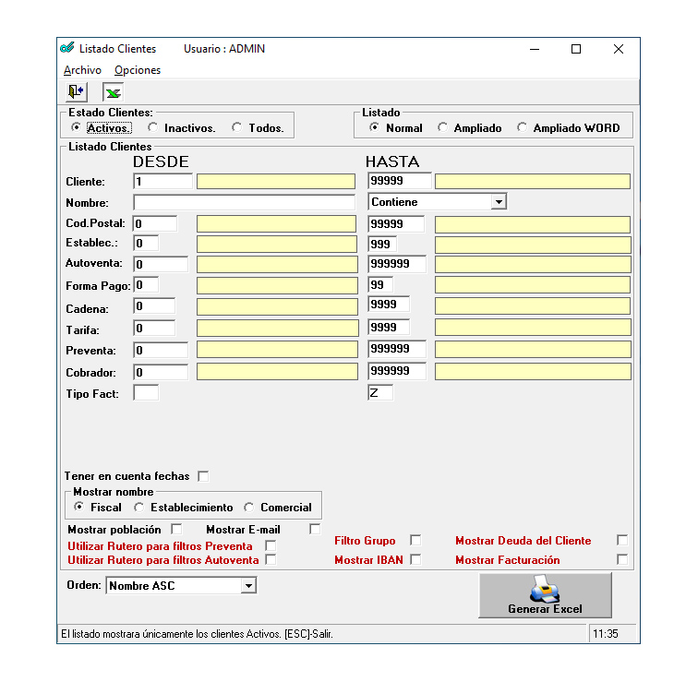Image resolution: width=698 pixels, height=682 pixels.
Task: Click Tipo Fact hasta field Z
Action: coord(380,393)
